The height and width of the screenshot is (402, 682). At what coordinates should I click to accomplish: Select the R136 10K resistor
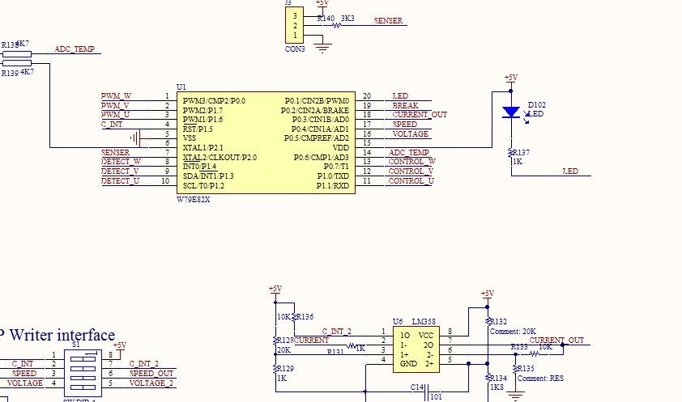coord(293,316)
